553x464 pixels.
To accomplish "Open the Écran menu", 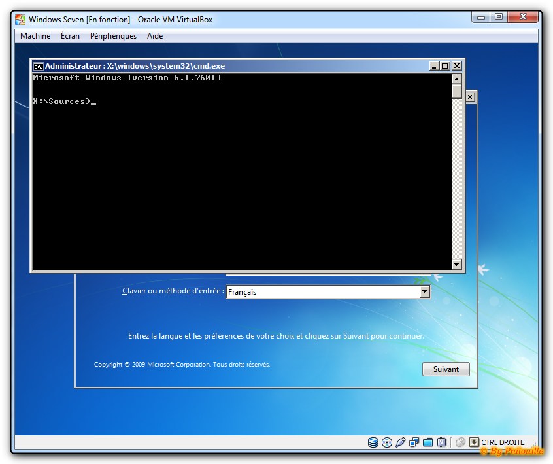I will click(70, 36).
